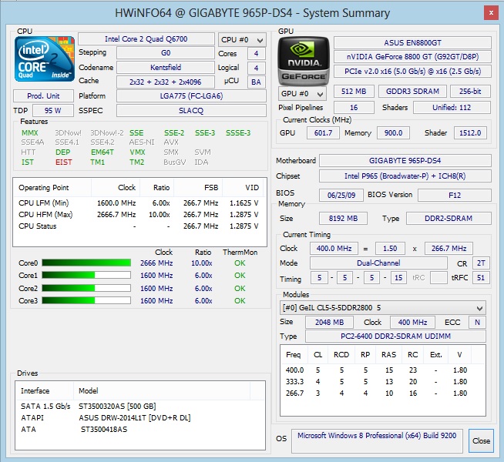Click the NVIDIA GeForce logo
The height and width of the screenshot is (462, 504).
(x=304, y=61)
